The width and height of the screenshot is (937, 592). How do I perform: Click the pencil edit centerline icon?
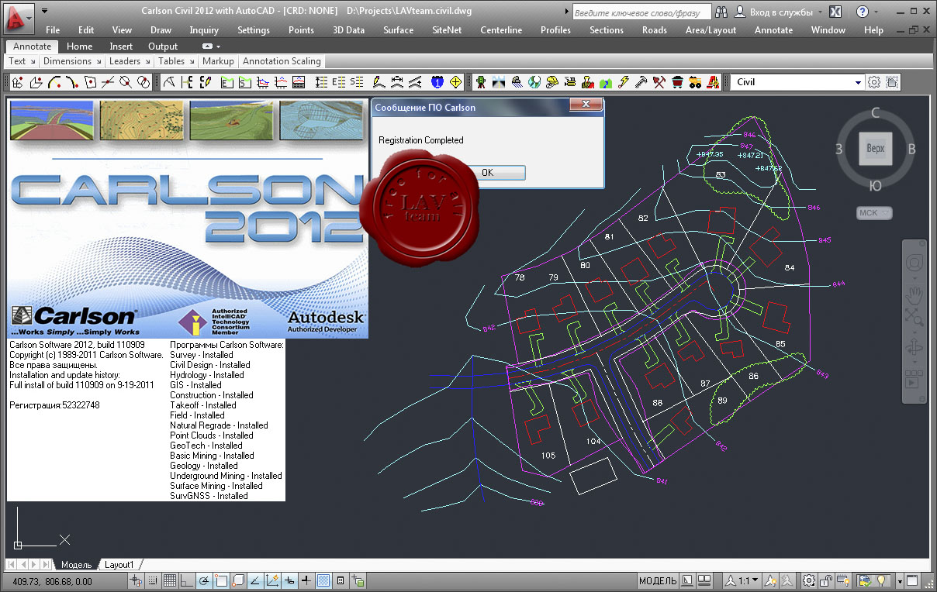coord(206,81)
